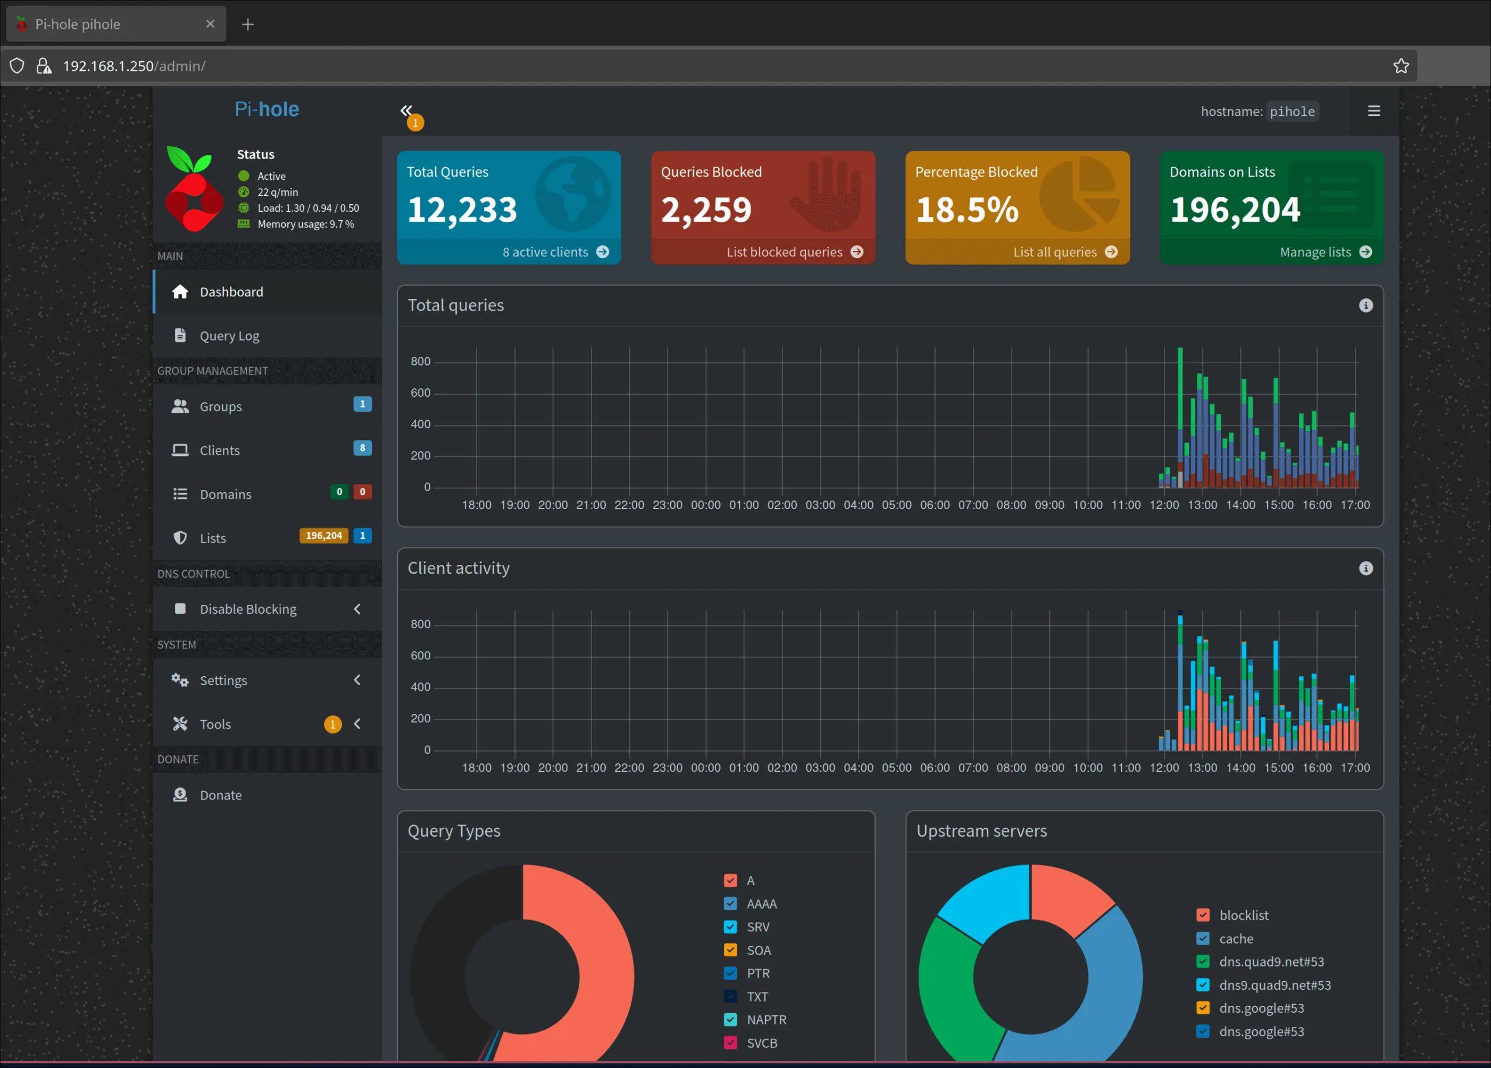Open the hamburger menu top right

1374,111
